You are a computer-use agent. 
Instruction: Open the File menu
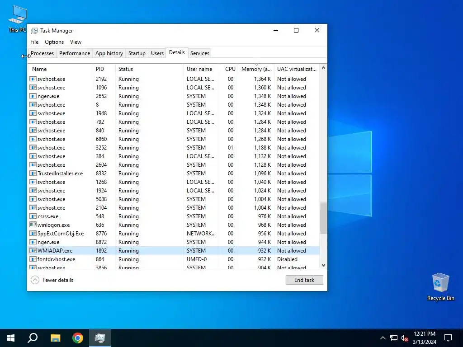(34, 42)
